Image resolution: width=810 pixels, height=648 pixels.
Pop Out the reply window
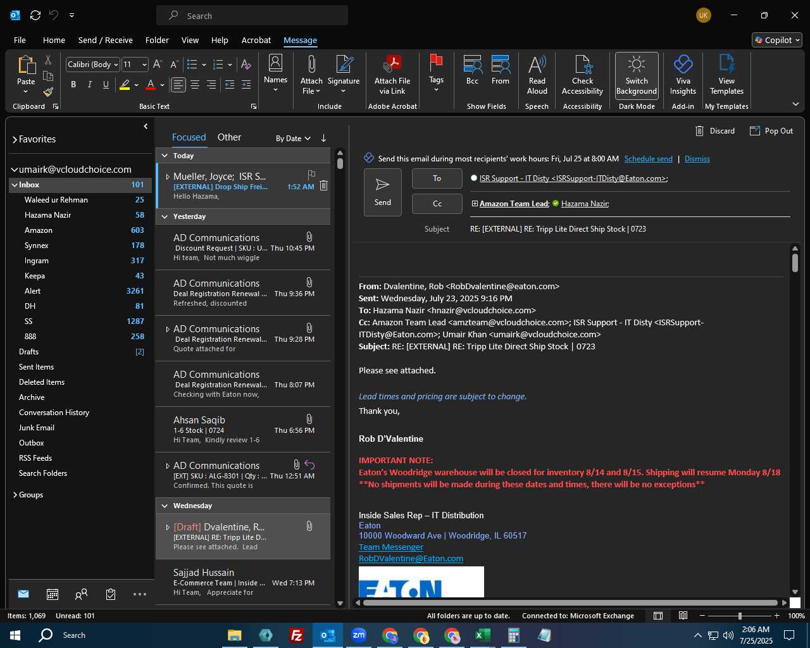coord(771,131)
